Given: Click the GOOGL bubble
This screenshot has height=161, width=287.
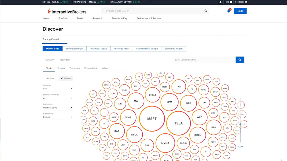Looking at the screenshot, I should point(183,143).
